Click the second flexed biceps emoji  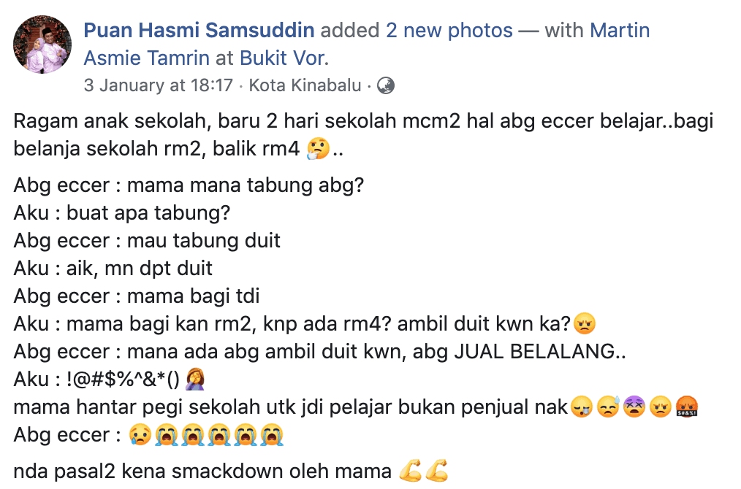436,471
